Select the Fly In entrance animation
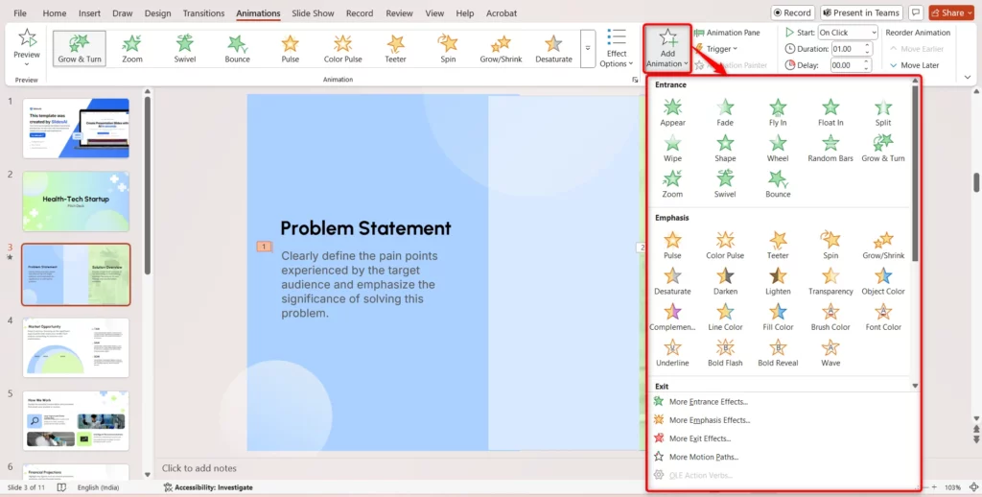 (778, 111)
